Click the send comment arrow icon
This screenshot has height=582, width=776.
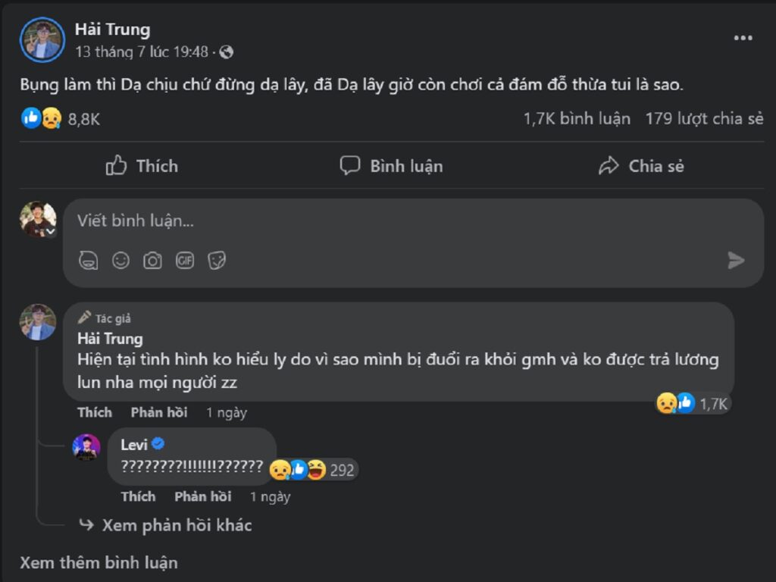735,261
